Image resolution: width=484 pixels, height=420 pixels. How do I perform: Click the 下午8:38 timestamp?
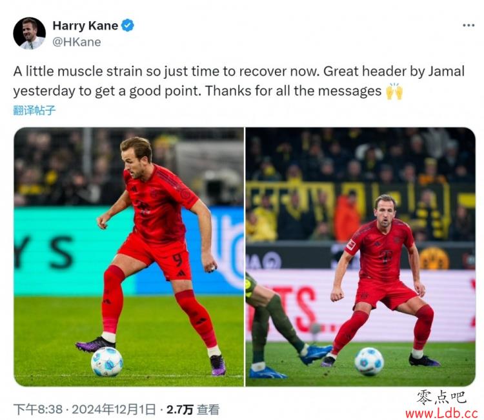point(37,410)
